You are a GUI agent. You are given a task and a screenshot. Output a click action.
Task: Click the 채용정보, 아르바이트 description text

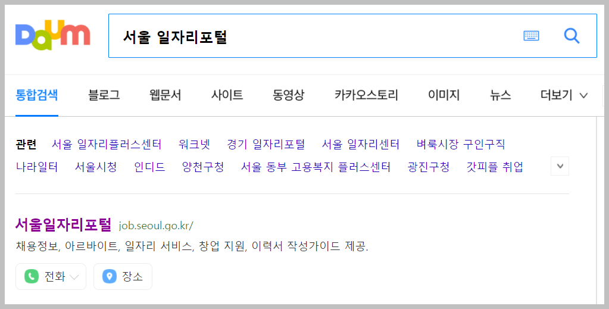(x=192, y=246)
